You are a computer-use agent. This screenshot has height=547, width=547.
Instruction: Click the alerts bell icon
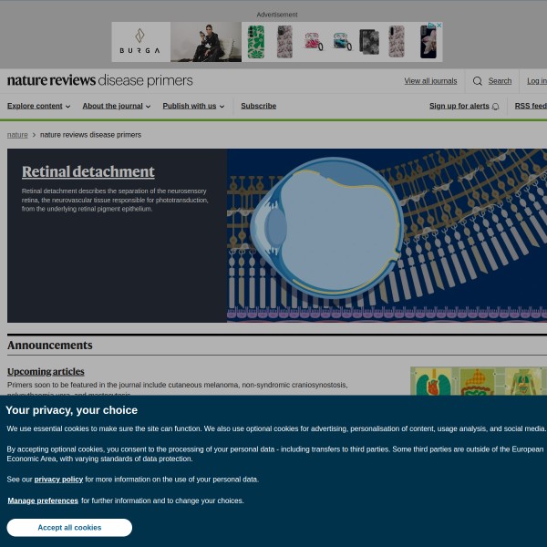(495, 107)
